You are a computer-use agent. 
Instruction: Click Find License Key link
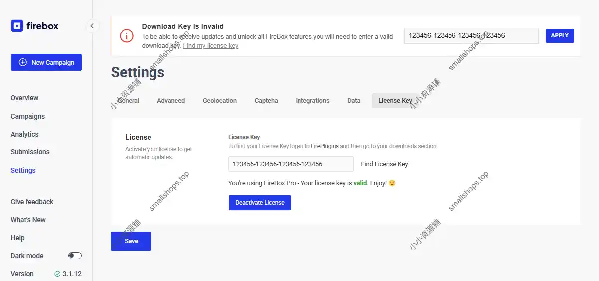[384, 164]
